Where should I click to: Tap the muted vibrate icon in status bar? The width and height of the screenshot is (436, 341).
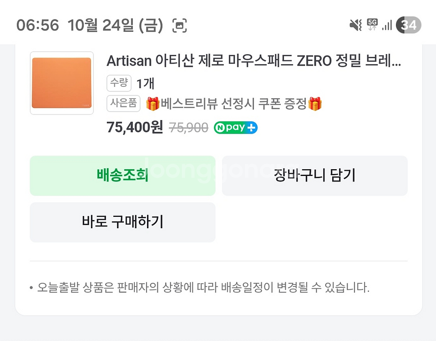pos(355,25)
